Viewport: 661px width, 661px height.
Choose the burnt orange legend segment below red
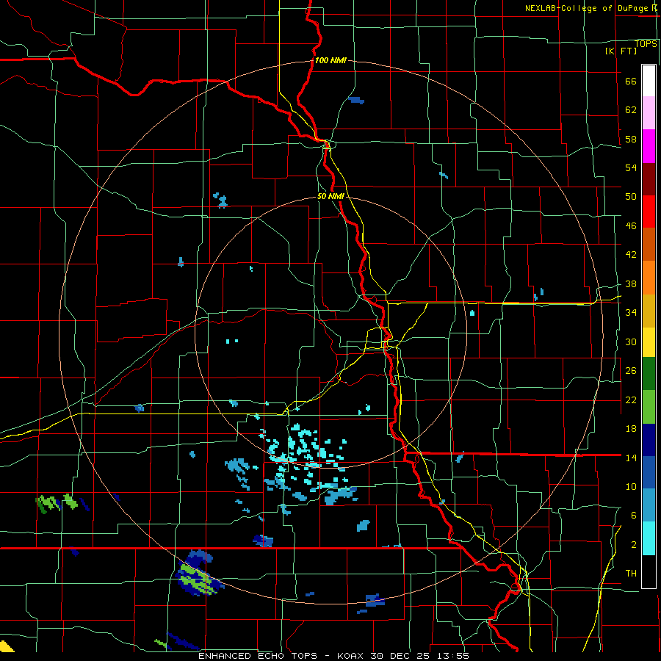[649, 245]
